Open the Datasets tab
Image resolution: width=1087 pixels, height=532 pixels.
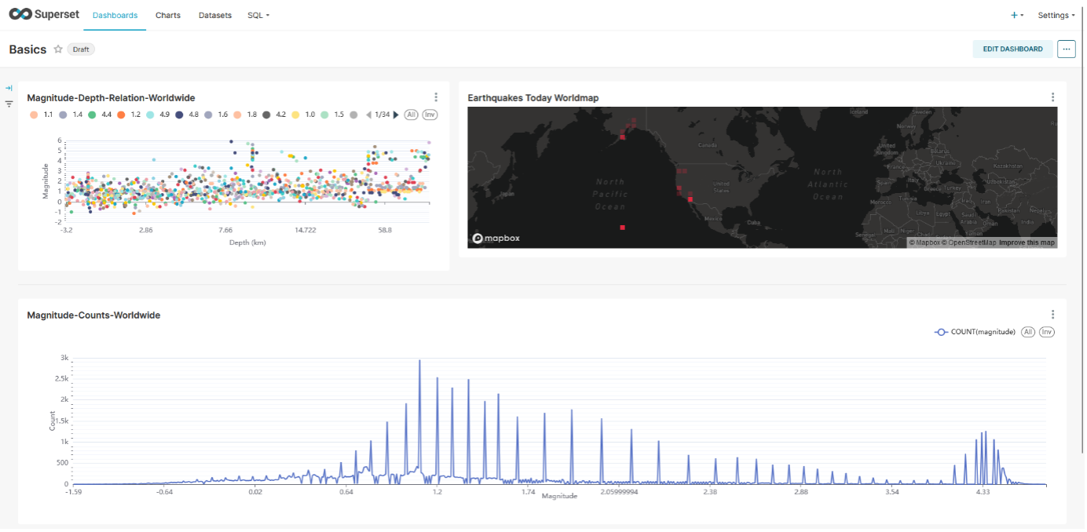tap(214, 15)
